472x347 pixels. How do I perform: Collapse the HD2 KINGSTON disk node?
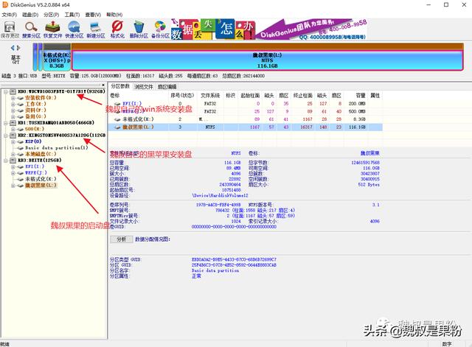[x=6, y=136]
